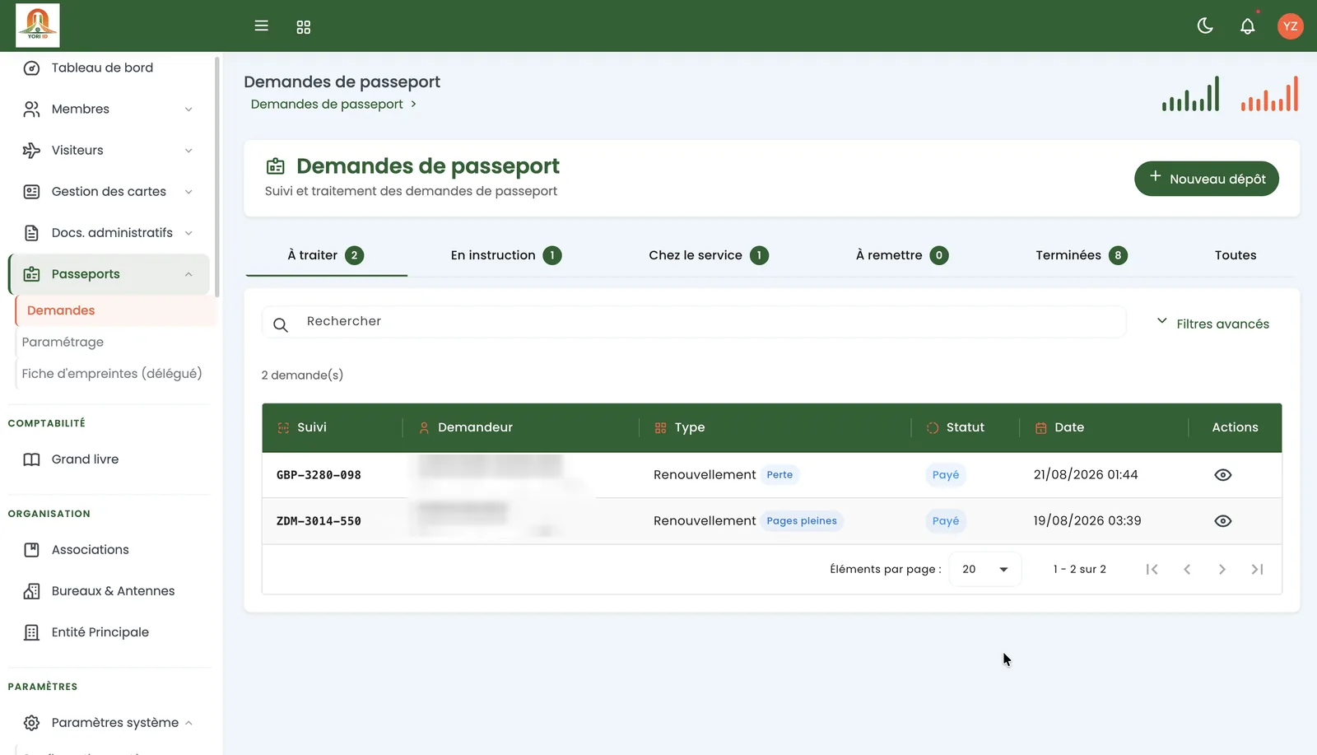Expand the Visiteurs menu
Viewport: 1317px width, 755px height.
point(109,150)
